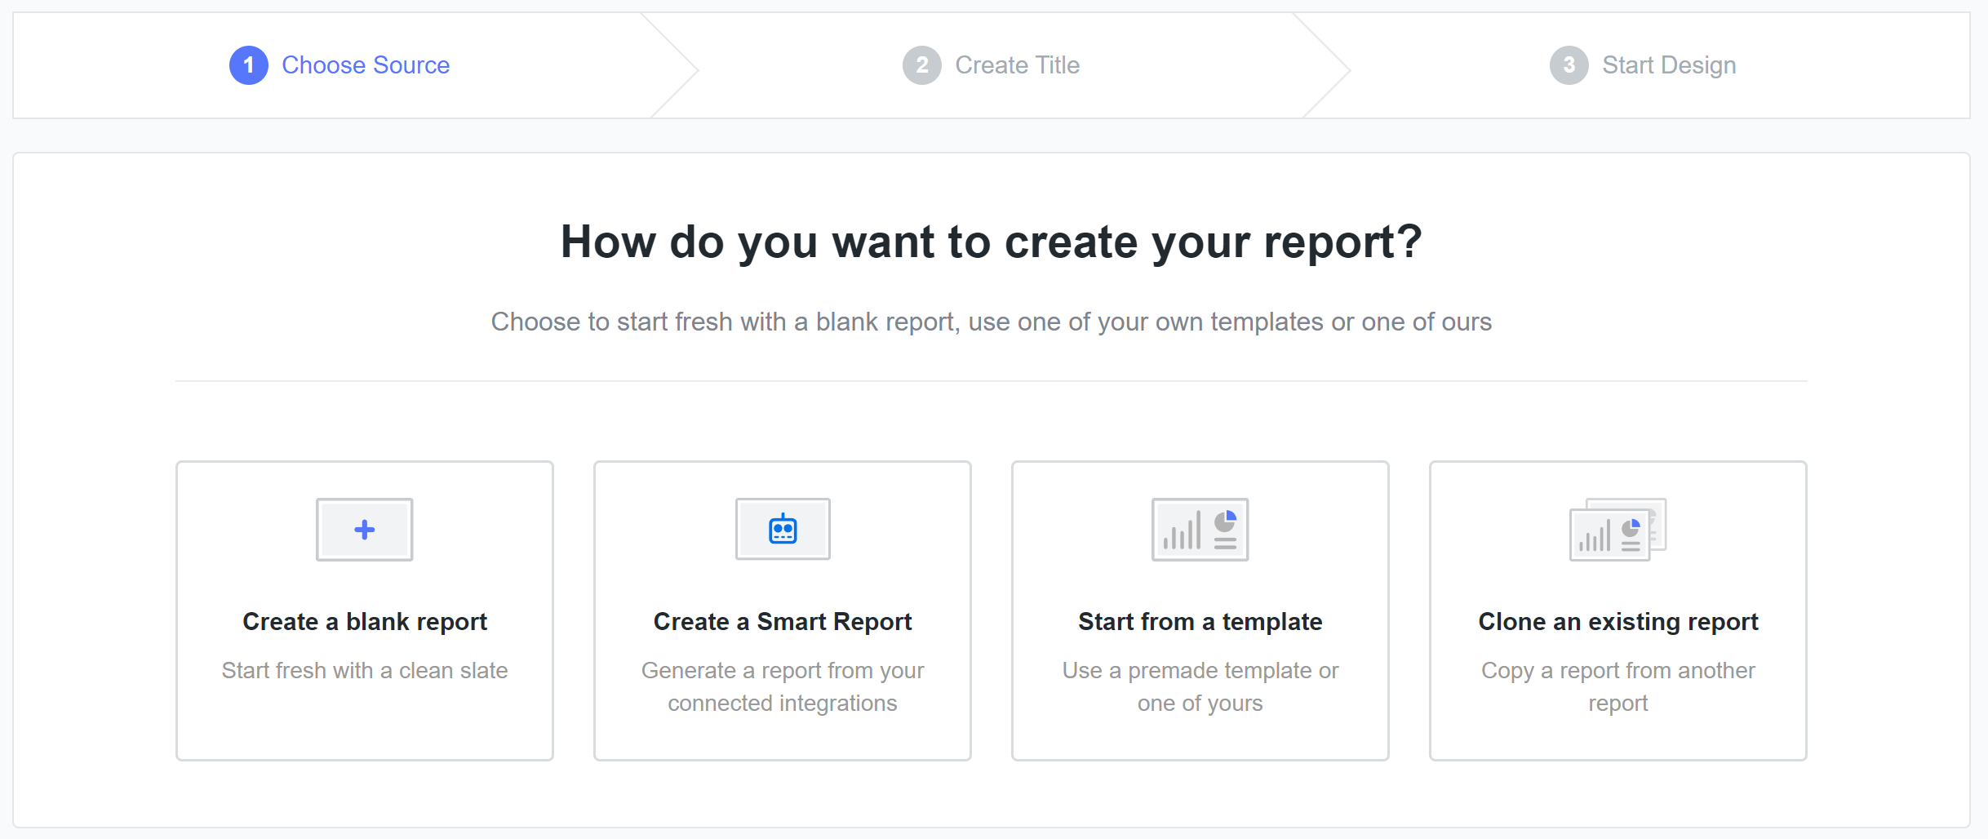The height and width of the screenshot is (839, 1988).
Task: Jump to the Create Title step label
Action: [1017, 65]
